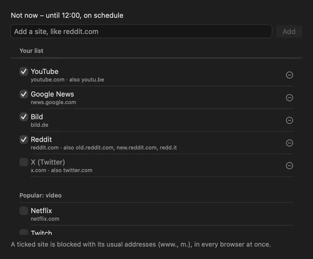Click reddit.com also old.reddit.com addresses
313x259 pixels.
click(104, 148)
